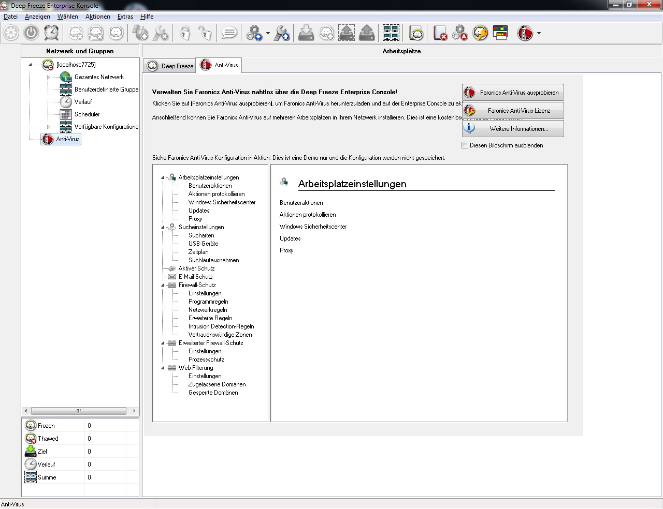
Task: Select the Anti-Virus tab
Action: (x=219, y=65)
